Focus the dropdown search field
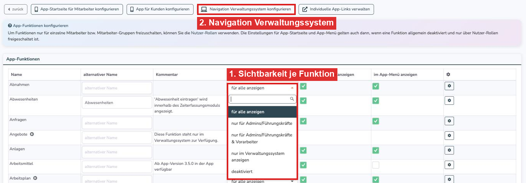Image resolution: width=526 pixels, height=183 pixels. coord(263,99)
